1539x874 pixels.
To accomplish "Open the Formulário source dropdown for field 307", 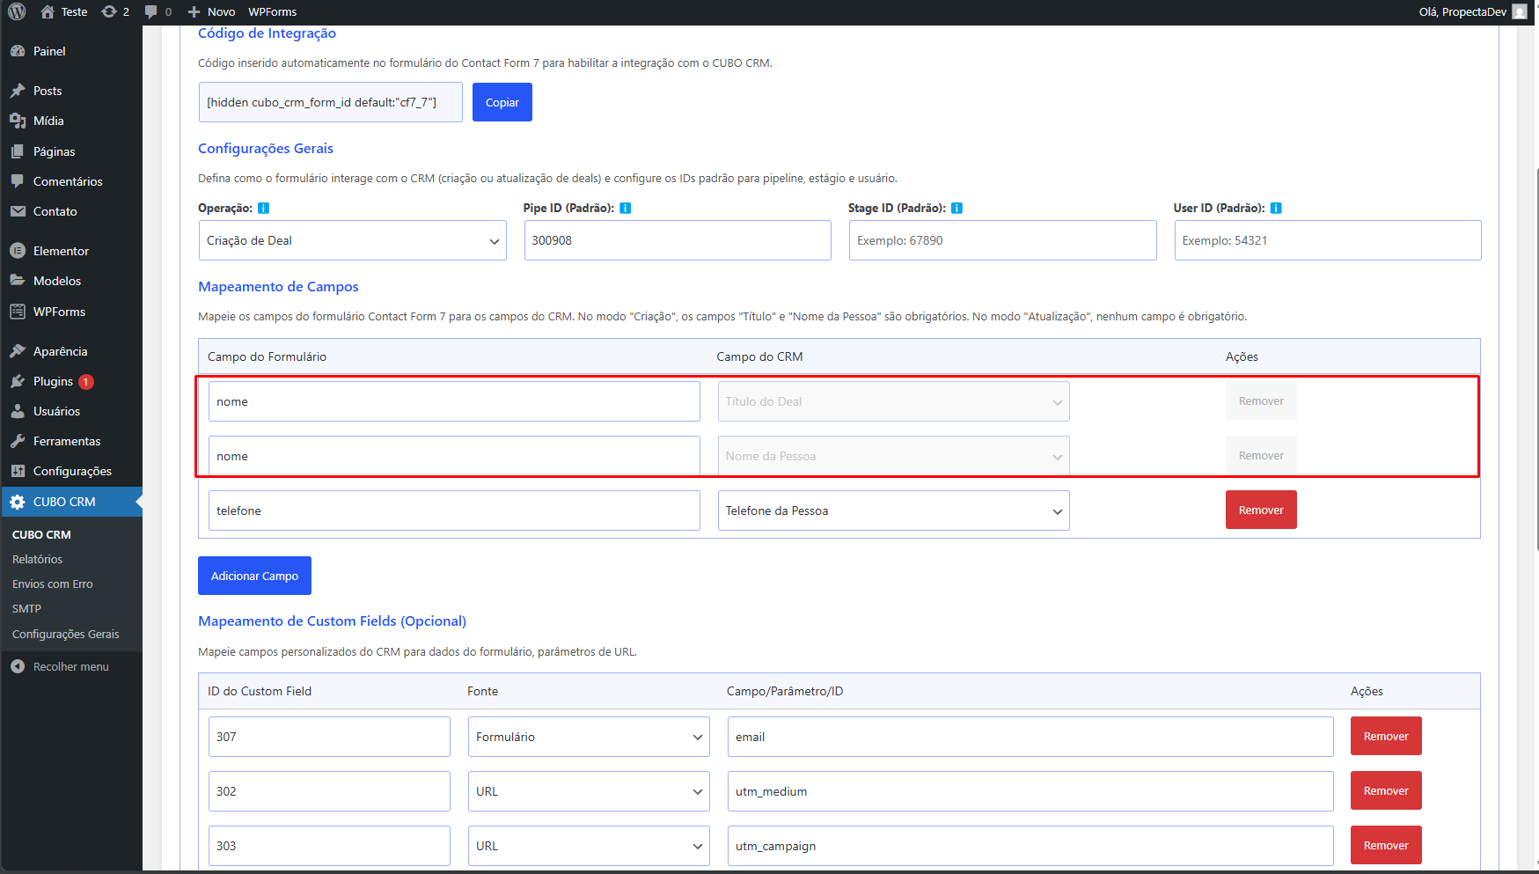I will pos(588,737).
